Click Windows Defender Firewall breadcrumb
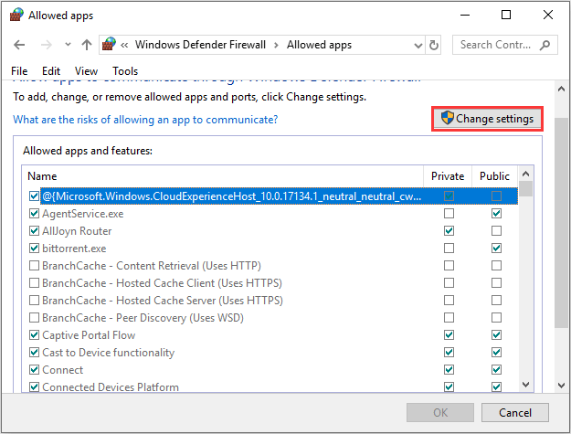This screenshot has width=571, height=434. pyautogui.click(x=200, y=45)
